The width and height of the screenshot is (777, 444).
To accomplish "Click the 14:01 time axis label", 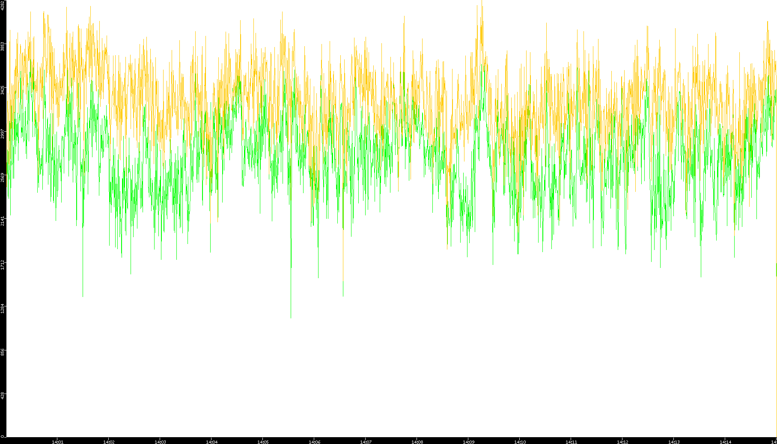I will (x=57, y=441).
